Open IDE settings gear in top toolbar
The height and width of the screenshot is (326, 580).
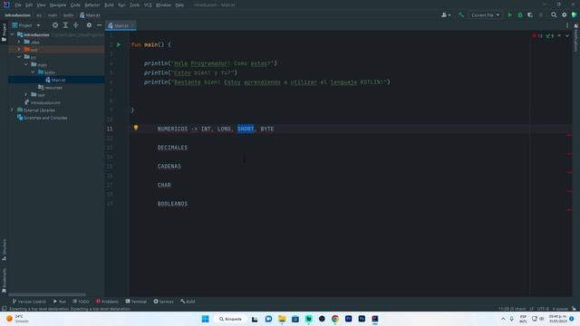coord(564,15)
